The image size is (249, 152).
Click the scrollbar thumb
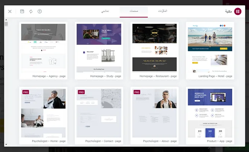(x=6, y=24)
